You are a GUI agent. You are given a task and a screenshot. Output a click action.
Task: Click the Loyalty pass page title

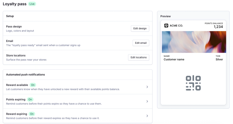[x=14, y=4]
